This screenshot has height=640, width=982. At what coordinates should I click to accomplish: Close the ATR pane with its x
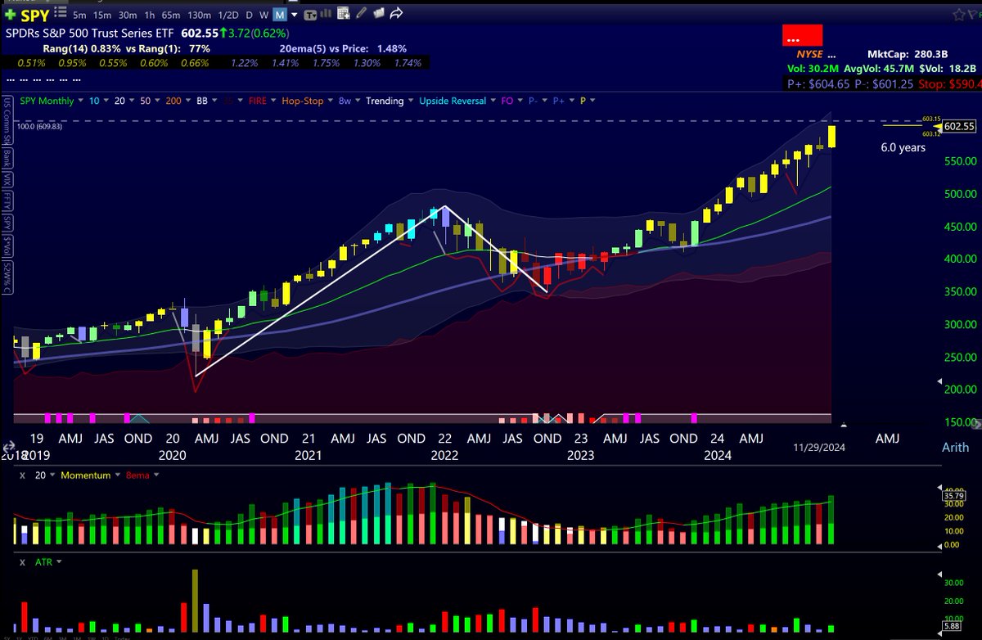point(22,562)
